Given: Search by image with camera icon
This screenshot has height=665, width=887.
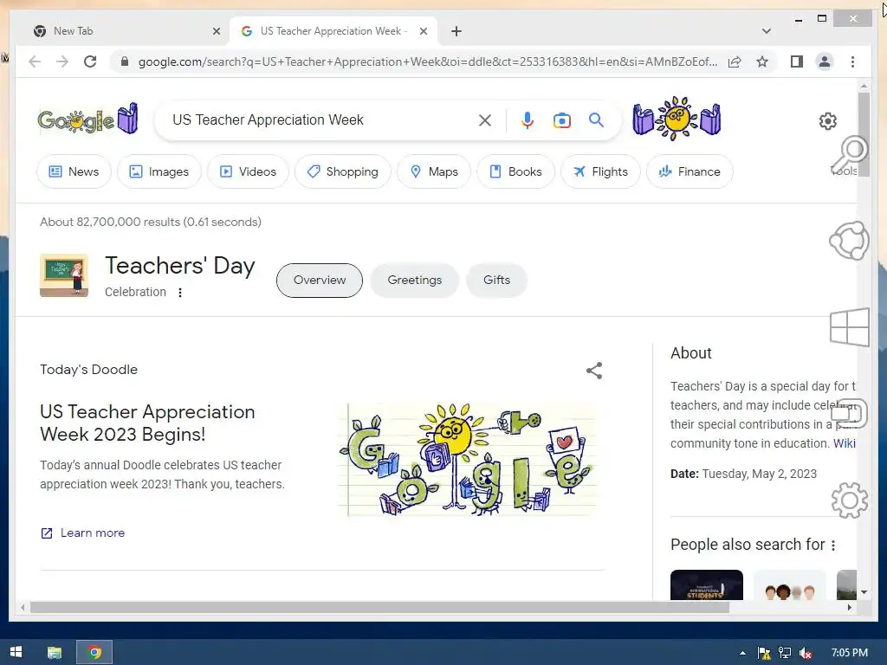Looking at the screenshot, I should pyautogui.click(x=561, y=119).
